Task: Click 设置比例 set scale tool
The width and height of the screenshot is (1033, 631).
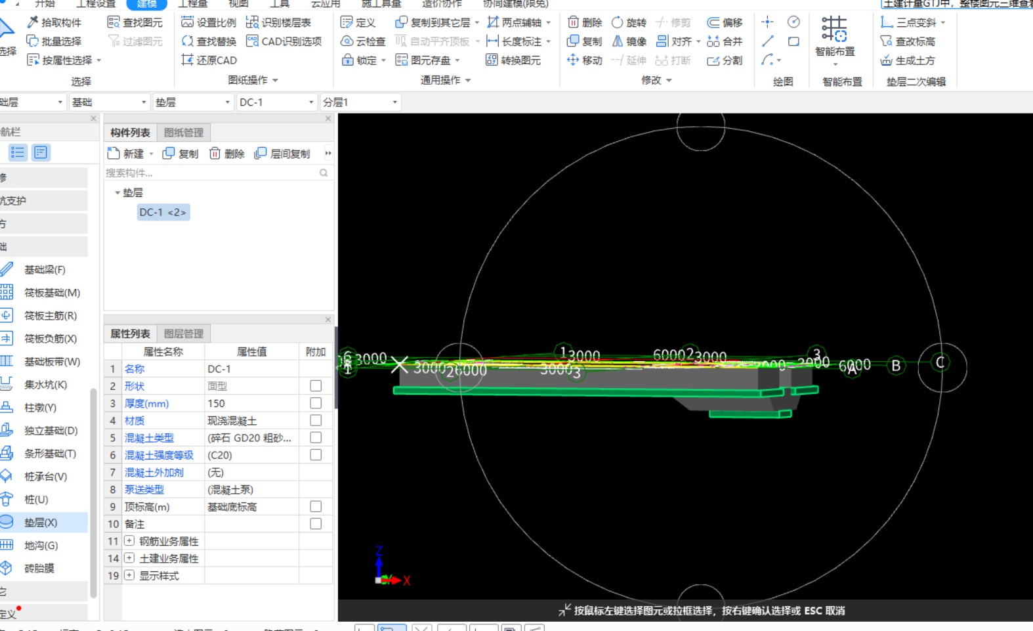Action: (x=209, y=22)
